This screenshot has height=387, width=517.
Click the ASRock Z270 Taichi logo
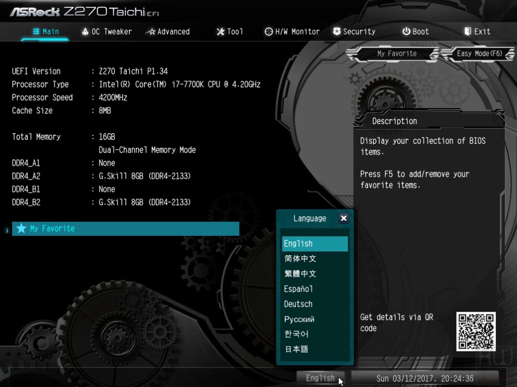point(85,12)
